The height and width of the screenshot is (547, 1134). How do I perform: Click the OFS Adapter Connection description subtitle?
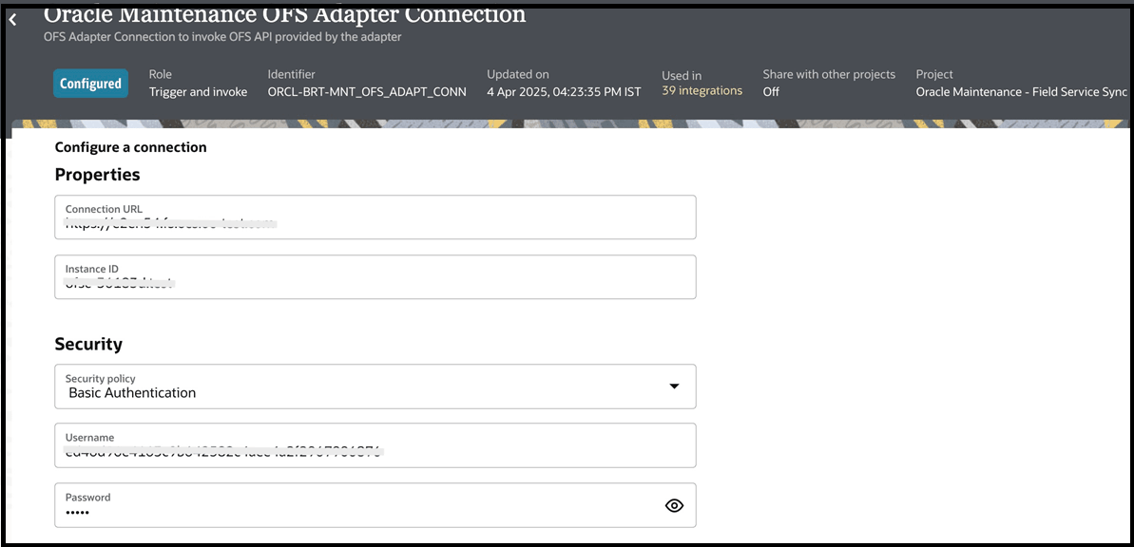pos(222,37)
